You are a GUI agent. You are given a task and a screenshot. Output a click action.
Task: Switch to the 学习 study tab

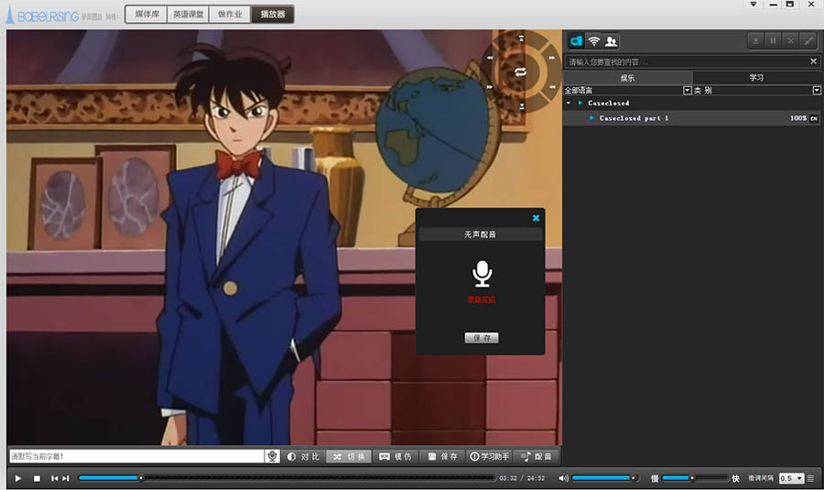pos(757,77)
